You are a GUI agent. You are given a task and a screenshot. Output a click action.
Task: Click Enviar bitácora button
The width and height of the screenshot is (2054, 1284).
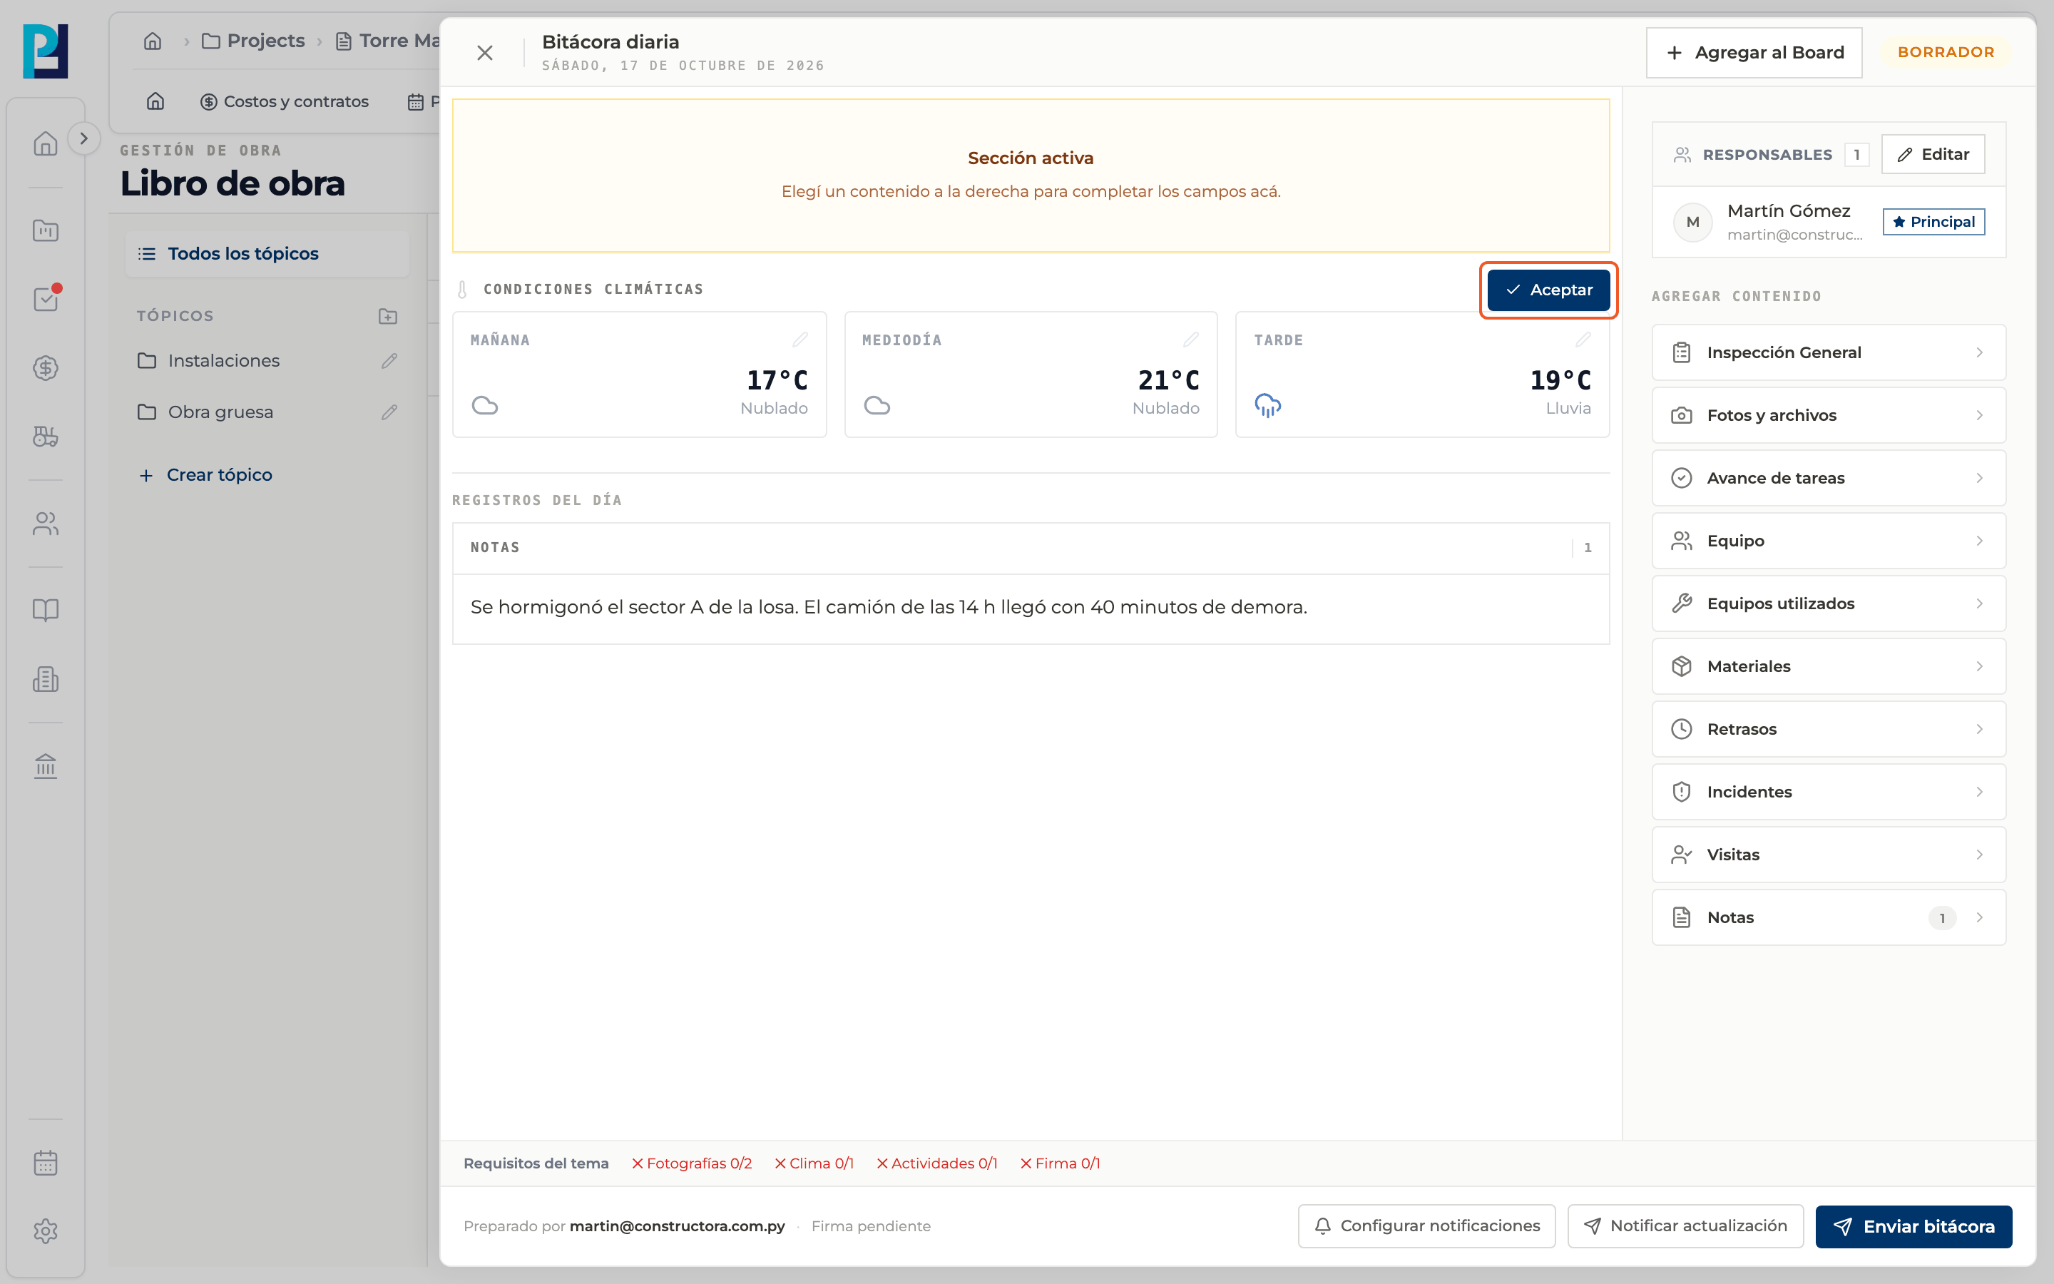tap(1913, 1226)
